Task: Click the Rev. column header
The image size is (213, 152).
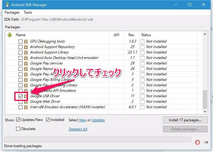Action: pyautogui.click(x=131, y=35)
